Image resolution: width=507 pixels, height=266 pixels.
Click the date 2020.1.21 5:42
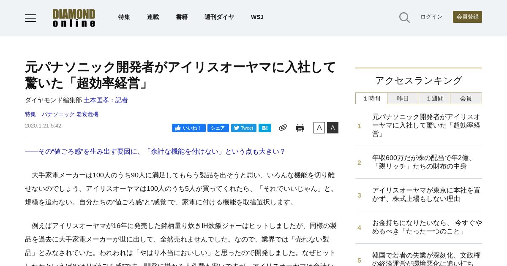[43, 126]
